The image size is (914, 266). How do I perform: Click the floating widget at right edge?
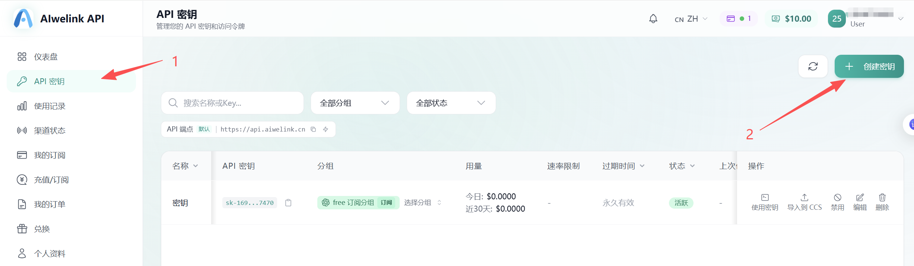pos(909,124)
